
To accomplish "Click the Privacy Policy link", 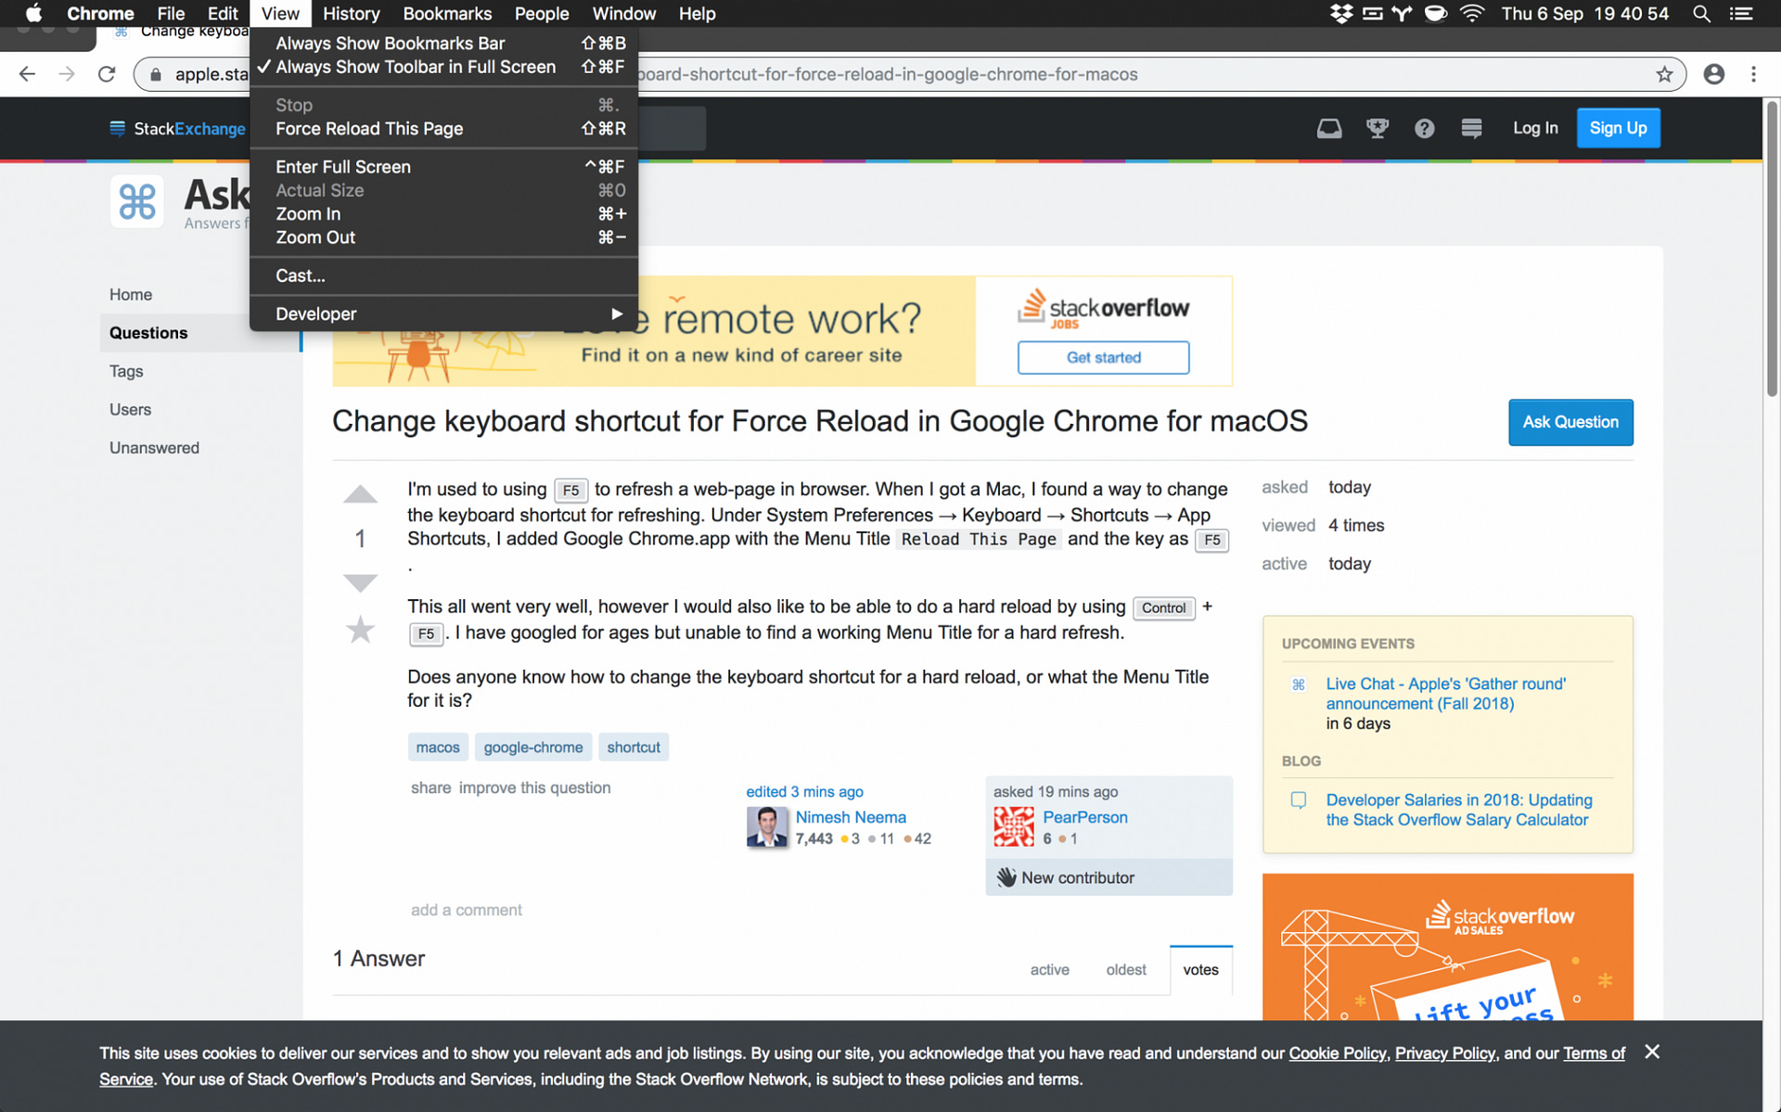I will pos(1444,1053).
